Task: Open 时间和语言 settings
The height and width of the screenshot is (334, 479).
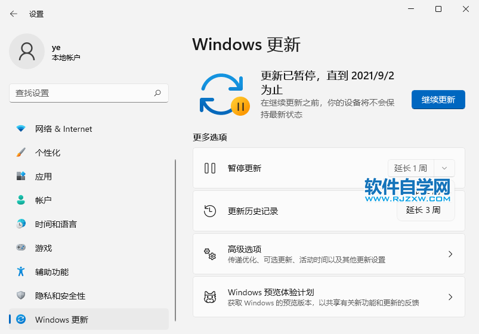Action: tap(89, 224)
